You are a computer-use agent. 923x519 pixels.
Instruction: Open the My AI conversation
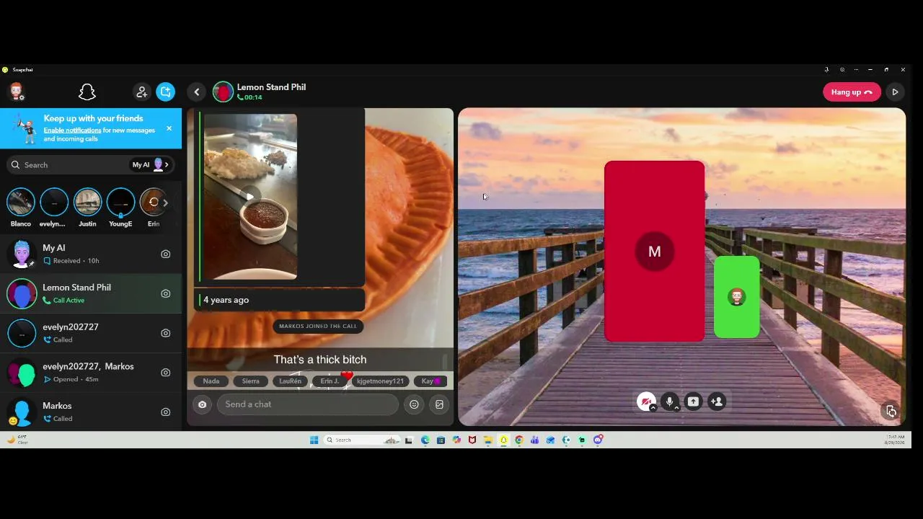coord(91,254)
